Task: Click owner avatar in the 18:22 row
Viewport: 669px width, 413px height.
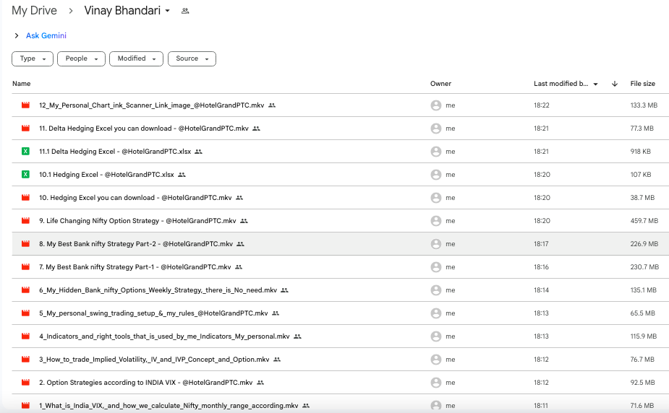Action: point(435,105)
